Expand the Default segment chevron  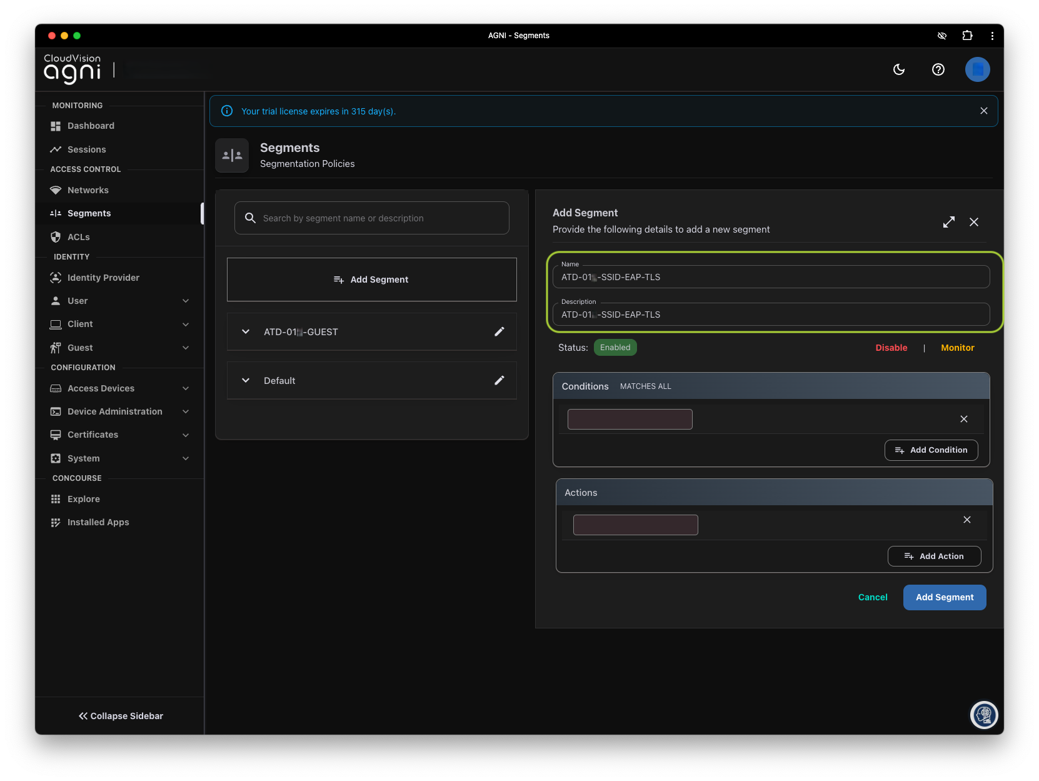pos(246,381)
